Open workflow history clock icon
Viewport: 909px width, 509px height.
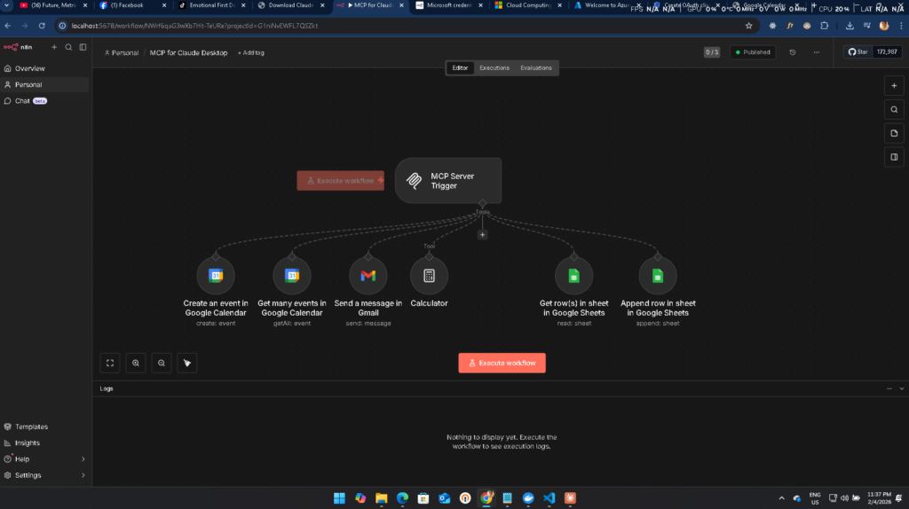pyautogui.click(x=792, y=52)
